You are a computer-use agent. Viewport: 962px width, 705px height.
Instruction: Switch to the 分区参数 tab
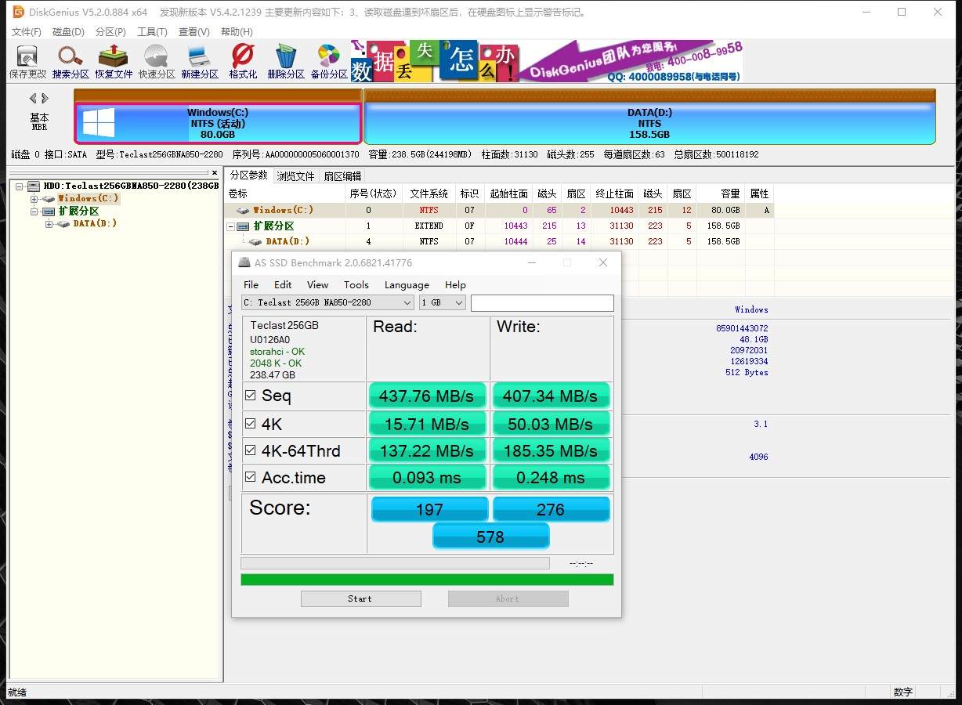[x=248, y=175]
